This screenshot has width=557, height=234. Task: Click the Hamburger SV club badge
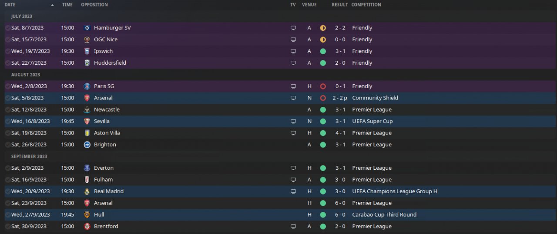pyautogui.click(x=87, y=28)
